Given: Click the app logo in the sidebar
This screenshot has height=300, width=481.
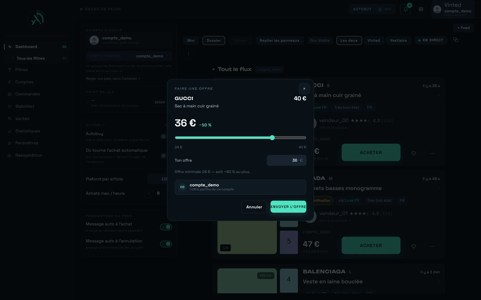Looking at the screenshot, I should [37, 19].
